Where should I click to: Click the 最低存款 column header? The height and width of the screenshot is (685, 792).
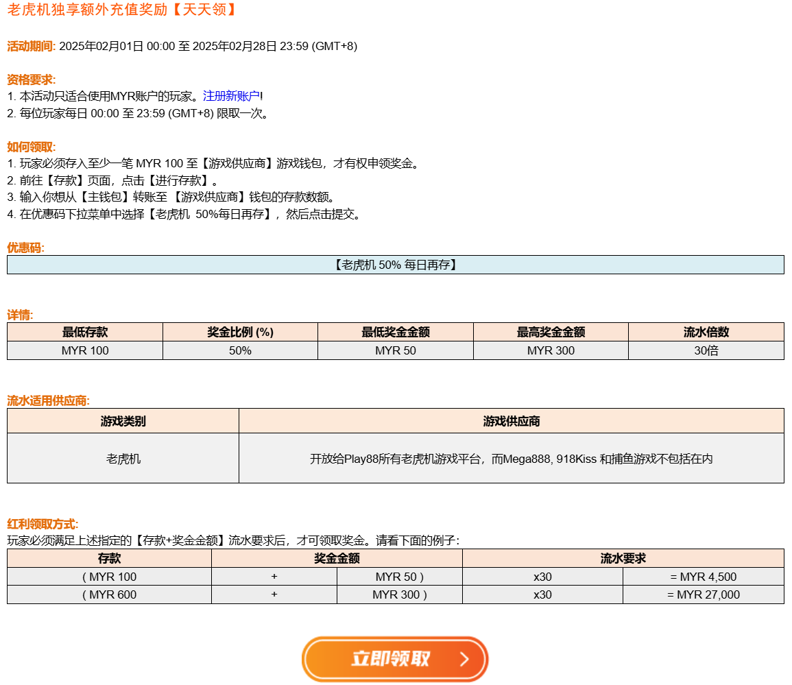pos(85,332)
